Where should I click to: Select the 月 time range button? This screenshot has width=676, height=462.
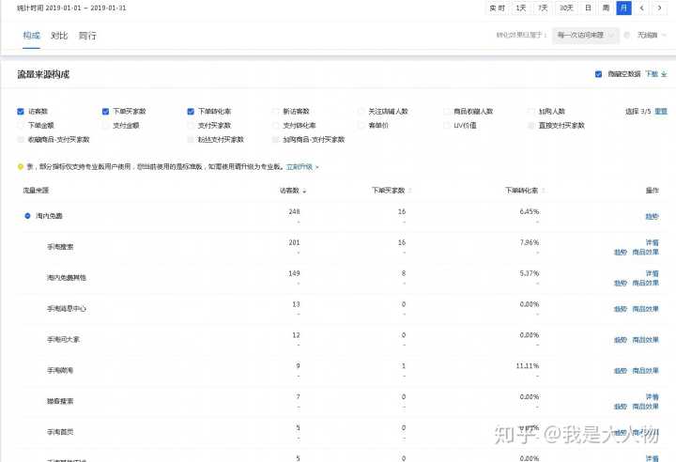[x=623, y=8]
